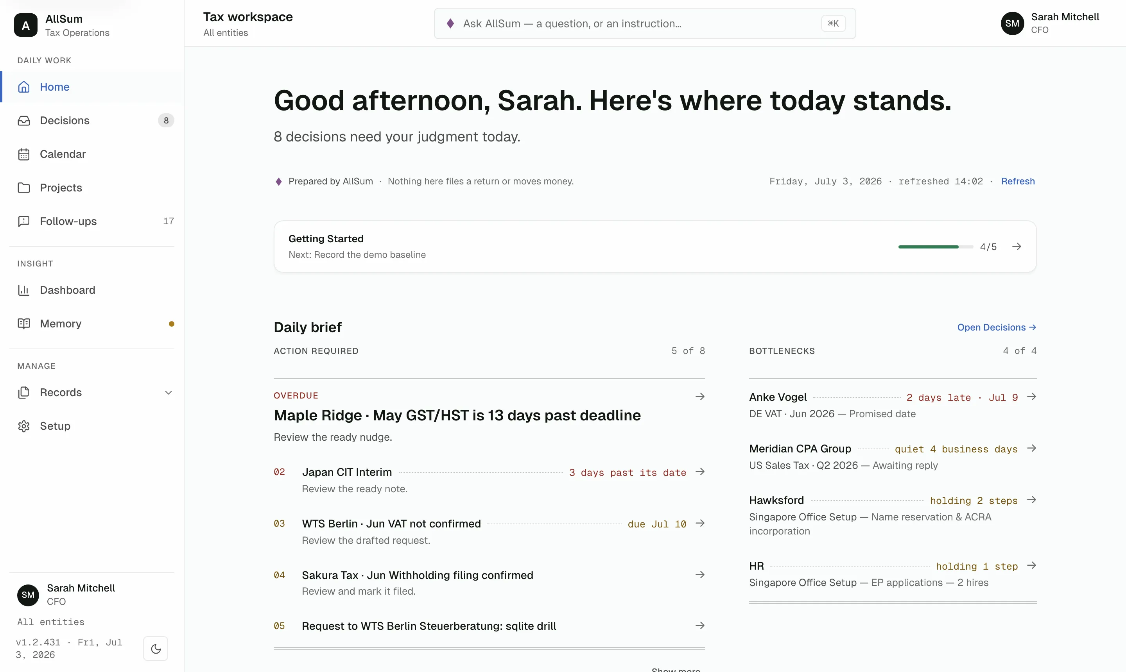Open Anke Vogel bottleneck arrow
The height and width of the screenshot is (672, 1126).
coord(1031,397)
